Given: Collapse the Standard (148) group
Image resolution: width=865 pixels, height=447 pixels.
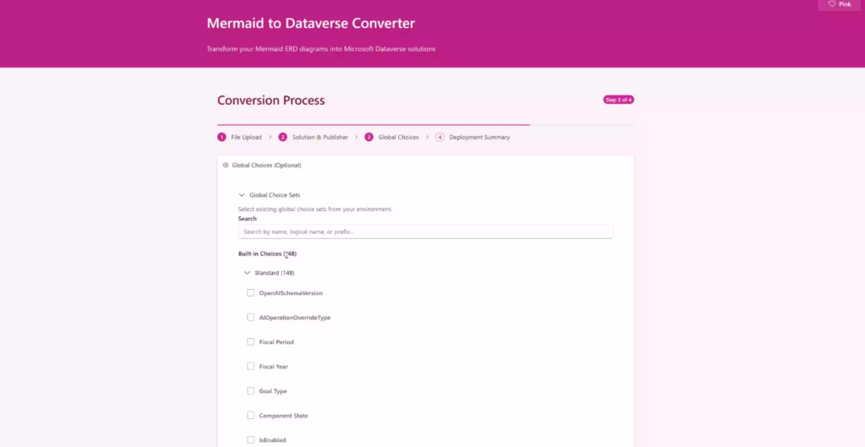Looking at the screenshot, I should 248,273.
